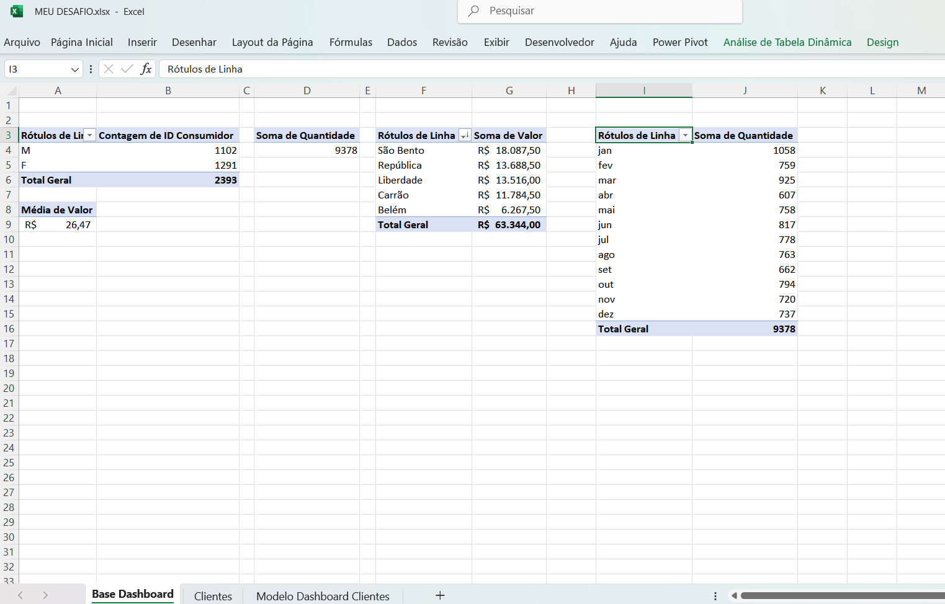Viewport: 945px width, 604px height.
Task: Select the total cell showing 2393
Action: coord(168,180)
